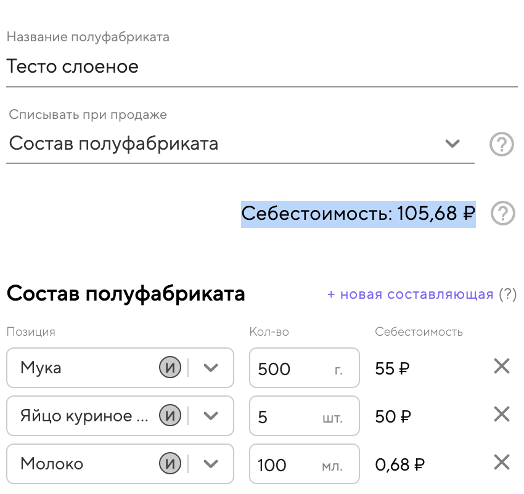Click the Мука quantity field showing 500
The image size is (524, 494).
290,369
